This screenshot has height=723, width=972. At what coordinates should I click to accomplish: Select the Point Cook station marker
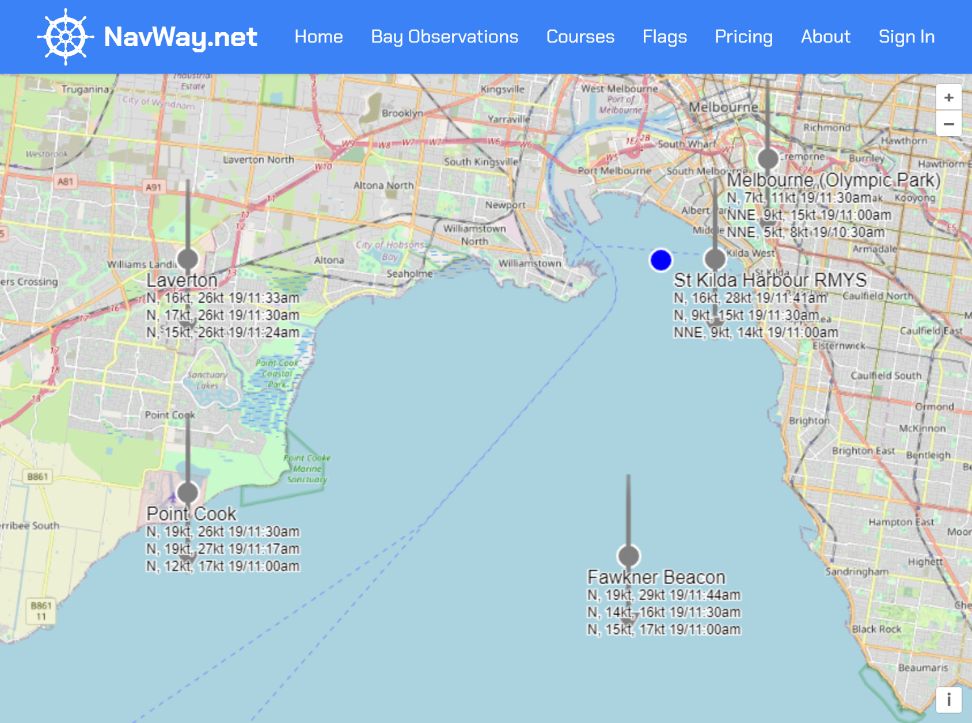[x=187, y=492]
